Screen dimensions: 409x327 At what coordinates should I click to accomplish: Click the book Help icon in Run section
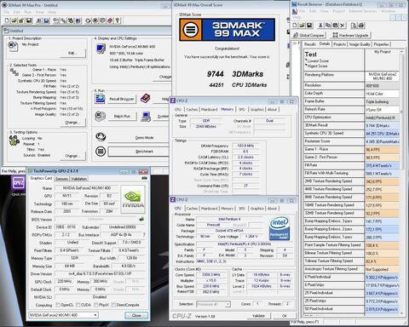[146, 99]
